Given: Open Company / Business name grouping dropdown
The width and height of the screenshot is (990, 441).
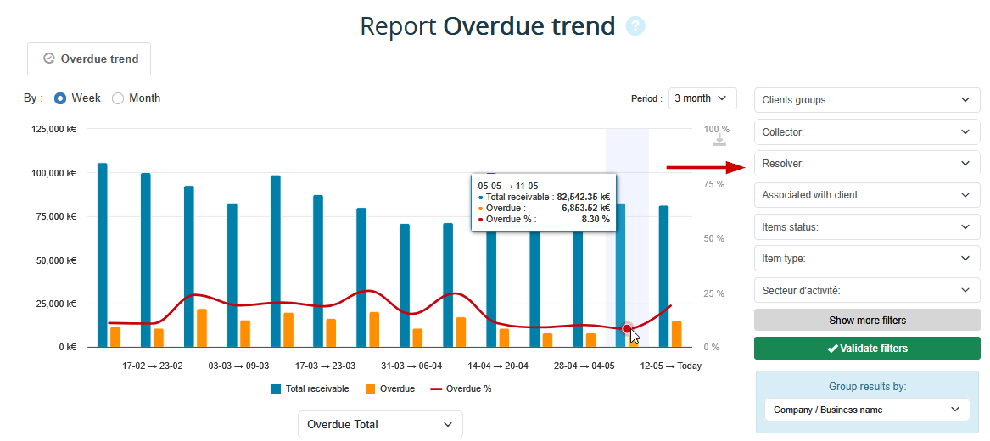Looking at the screenshot, I should pyautogui.click(x=866, y=410).
